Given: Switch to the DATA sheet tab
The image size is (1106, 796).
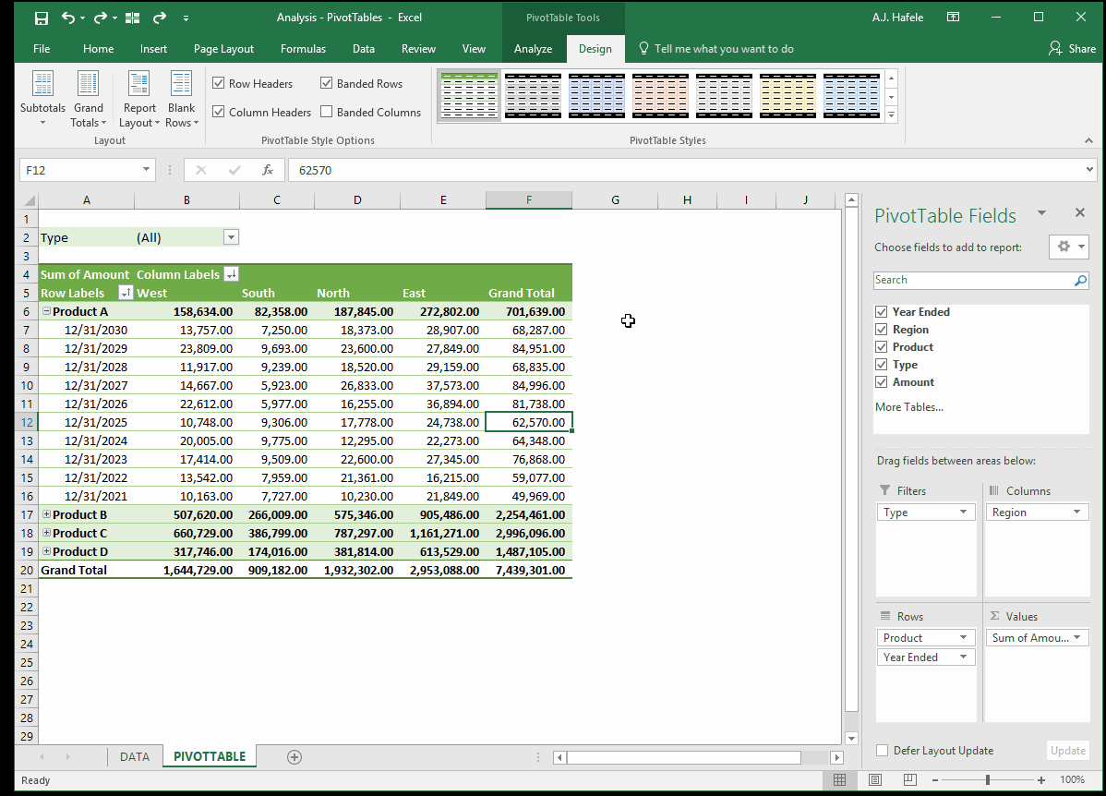Looking at the screenshot, I should (x=135, y=756).
